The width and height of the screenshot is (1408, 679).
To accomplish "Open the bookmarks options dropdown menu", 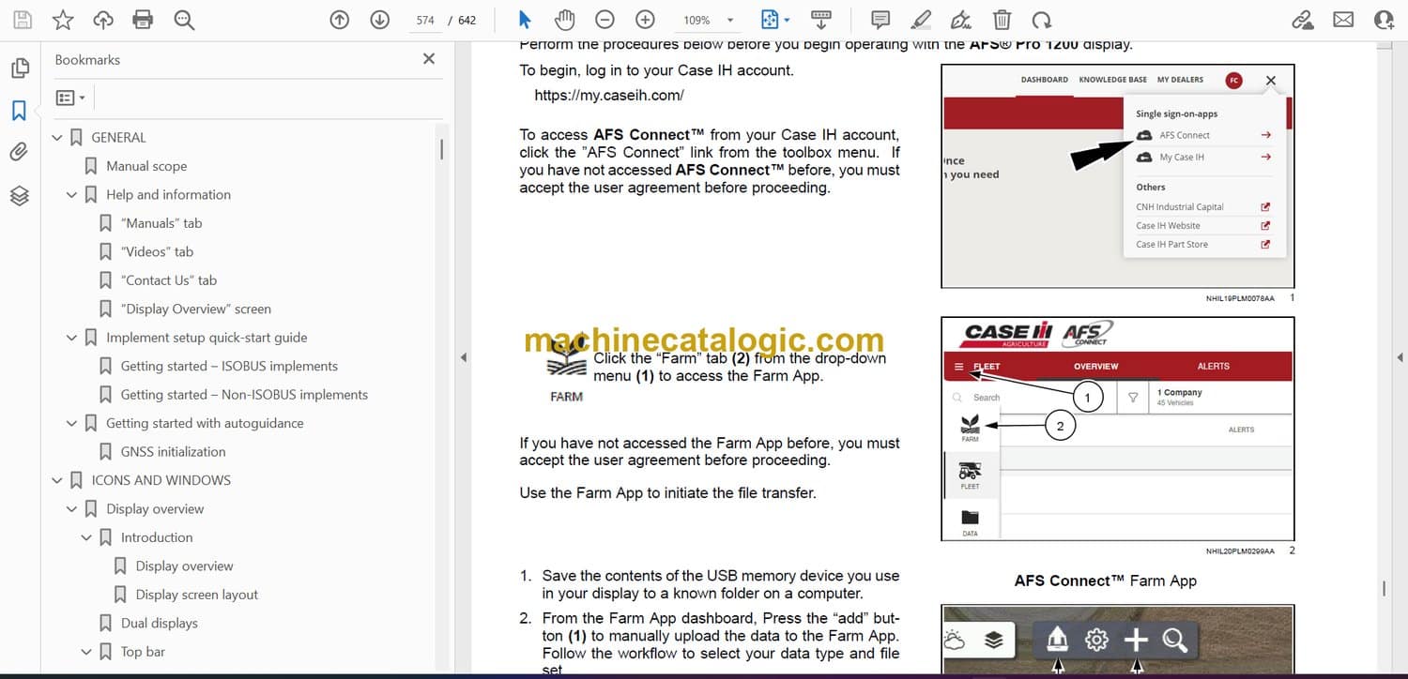I will [70, 98].
